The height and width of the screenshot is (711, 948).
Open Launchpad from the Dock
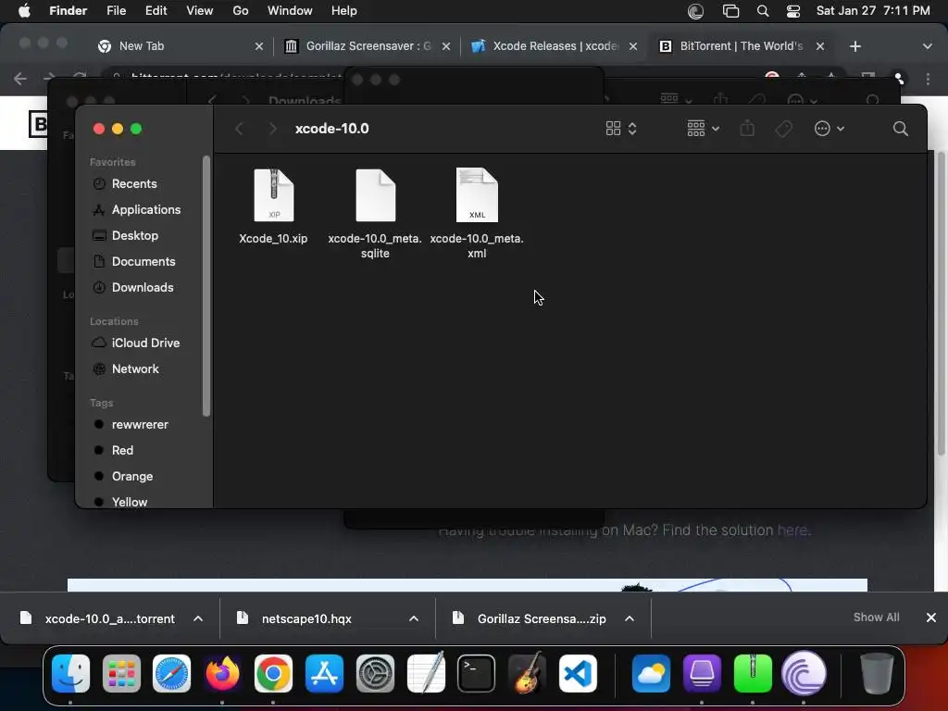(x=121, y=674)
